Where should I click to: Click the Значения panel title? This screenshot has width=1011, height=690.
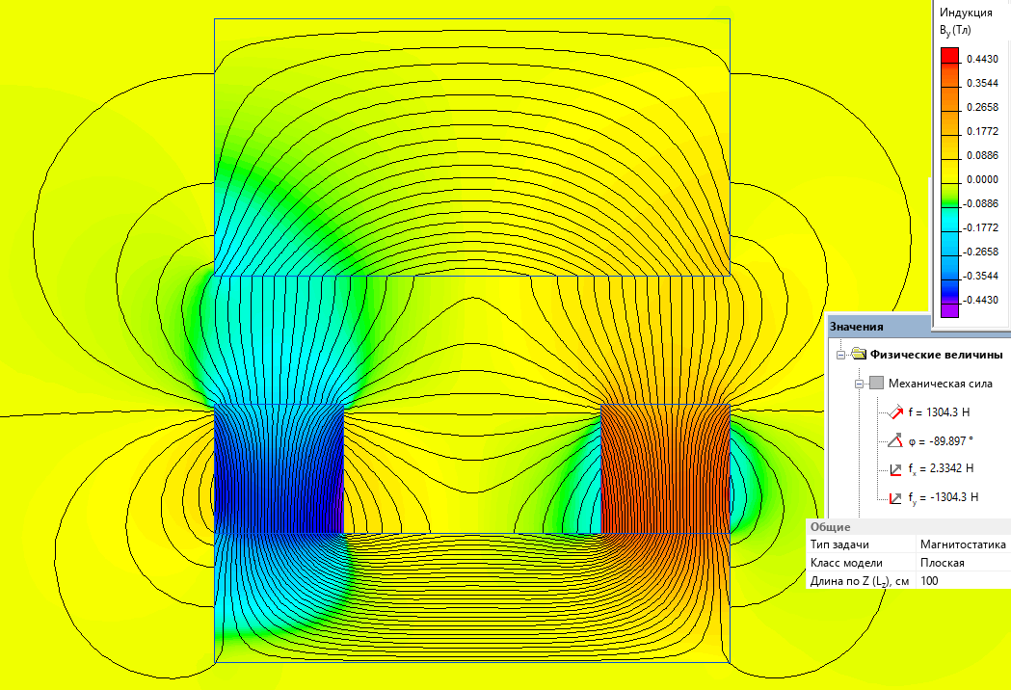point(856,327)
